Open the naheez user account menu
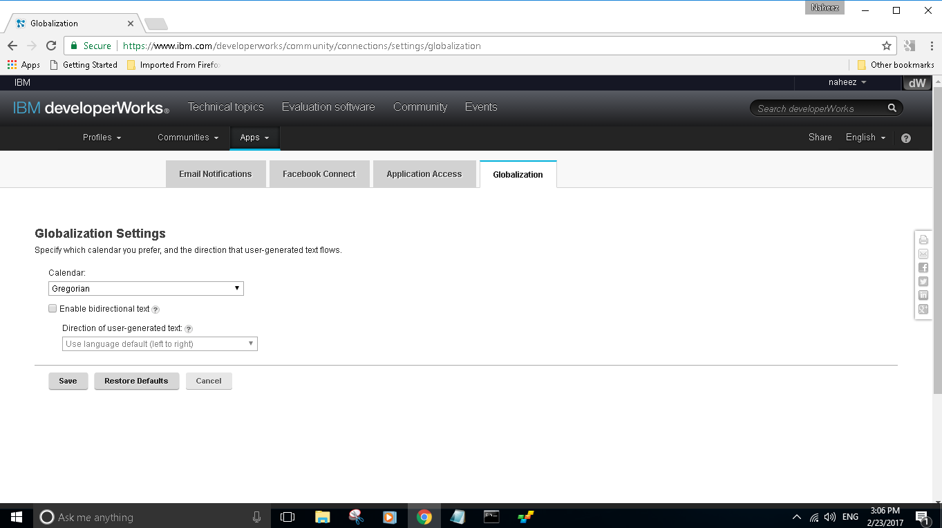942x528 pixels. [x=847, y=82]
